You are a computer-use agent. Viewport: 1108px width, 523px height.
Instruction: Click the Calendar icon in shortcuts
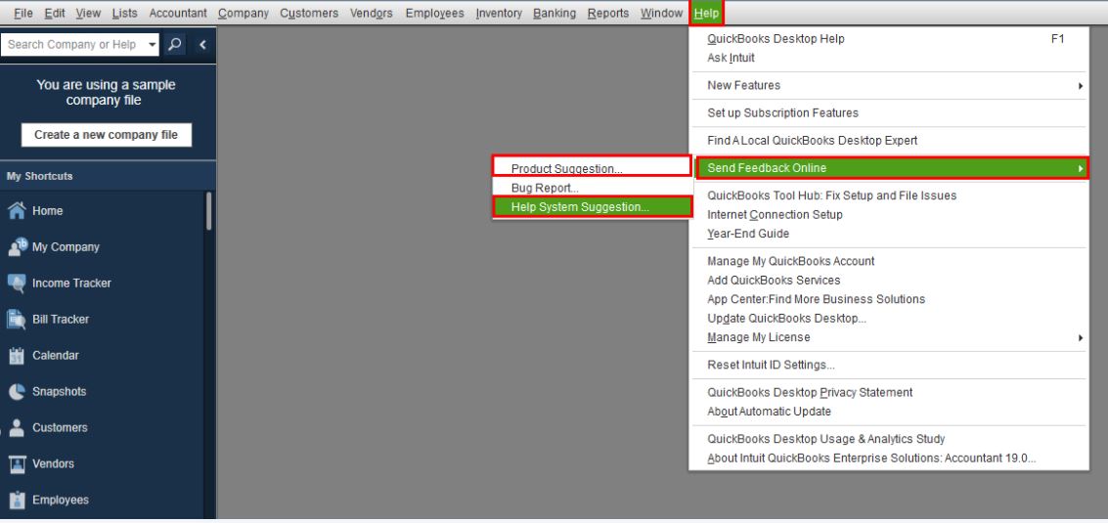point(17,356)
